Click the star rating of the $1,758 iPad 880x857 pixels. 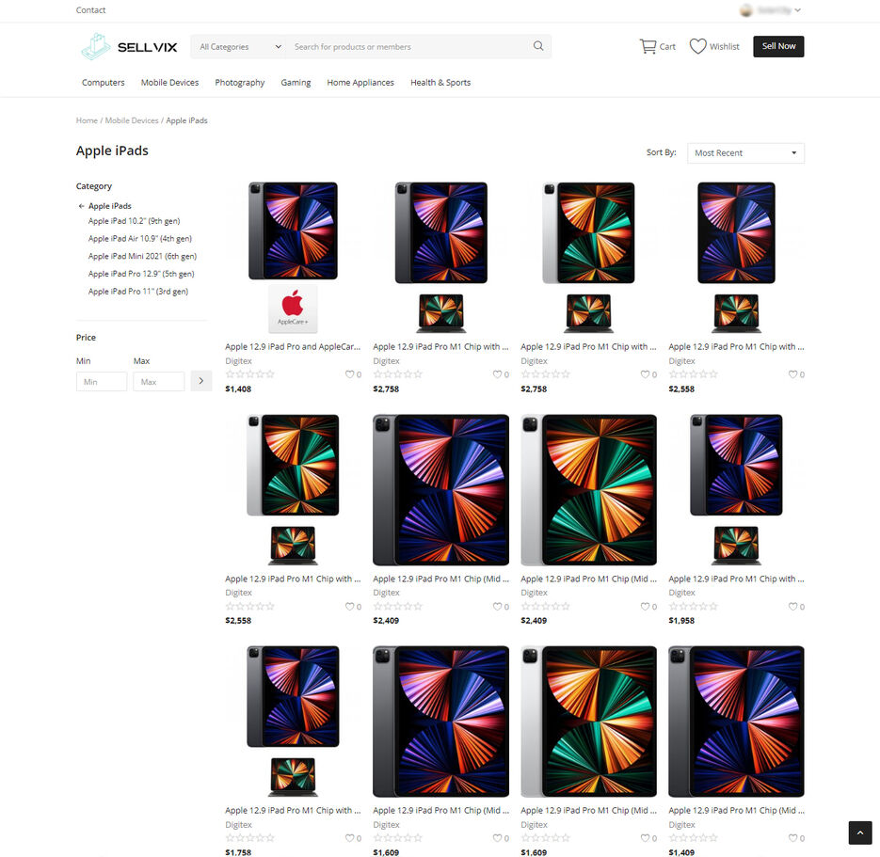point(249,838)
